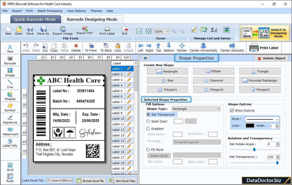Toggle the Grid display
This screenshot has height=185, width=292.
(x=10, y=167)
